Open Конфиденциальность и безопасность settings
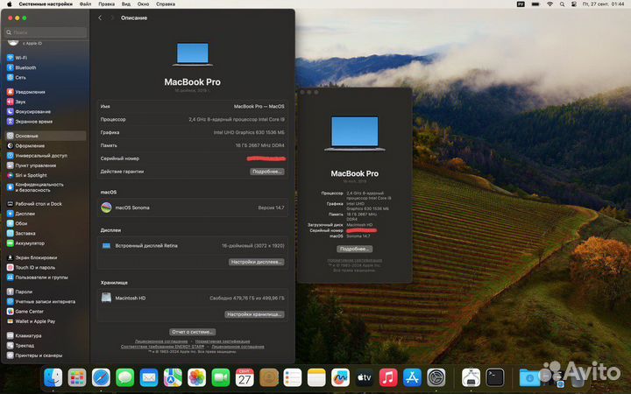The width and height of the screenshot is (631, 394). click(46, 187)
